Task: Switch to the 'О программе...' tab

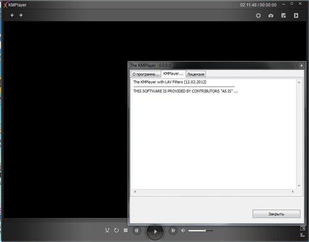Action: click(x=146, y=74)
